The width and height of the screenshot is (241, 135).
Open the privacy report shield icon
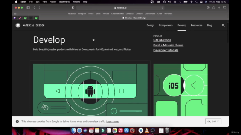click(x=73, y=7)
